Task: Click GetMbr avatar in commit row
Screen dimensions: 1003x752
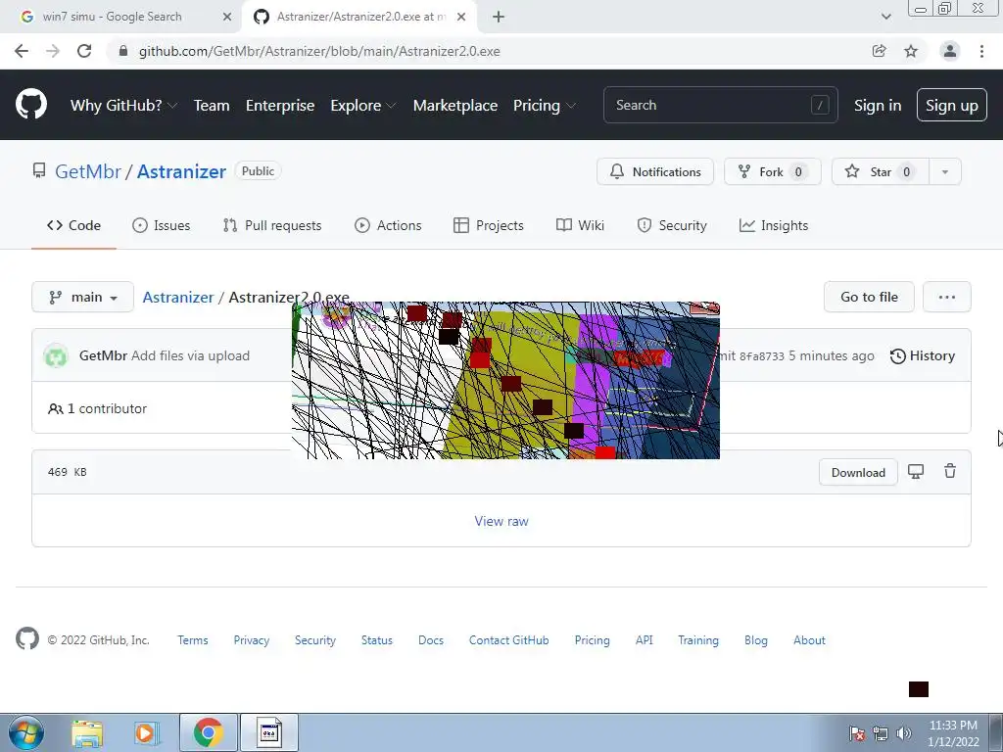Action: click(x=56, y=355)
